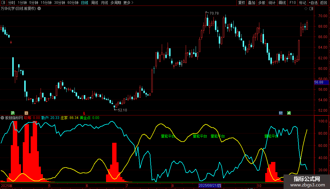The width and height of the screenshot is (330, 189).
Task: Toggle the side panel icon in chart header
Action: point(311,9)
